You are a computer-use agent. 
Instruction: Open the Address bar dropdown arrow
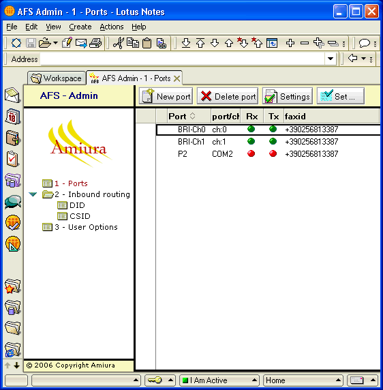(x=331, y=59)
